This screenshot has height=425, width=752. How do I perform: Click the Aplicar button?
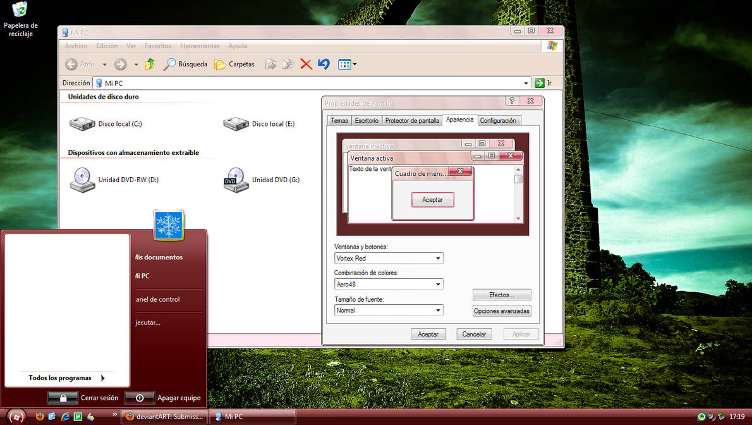click(x=521, y=334)
